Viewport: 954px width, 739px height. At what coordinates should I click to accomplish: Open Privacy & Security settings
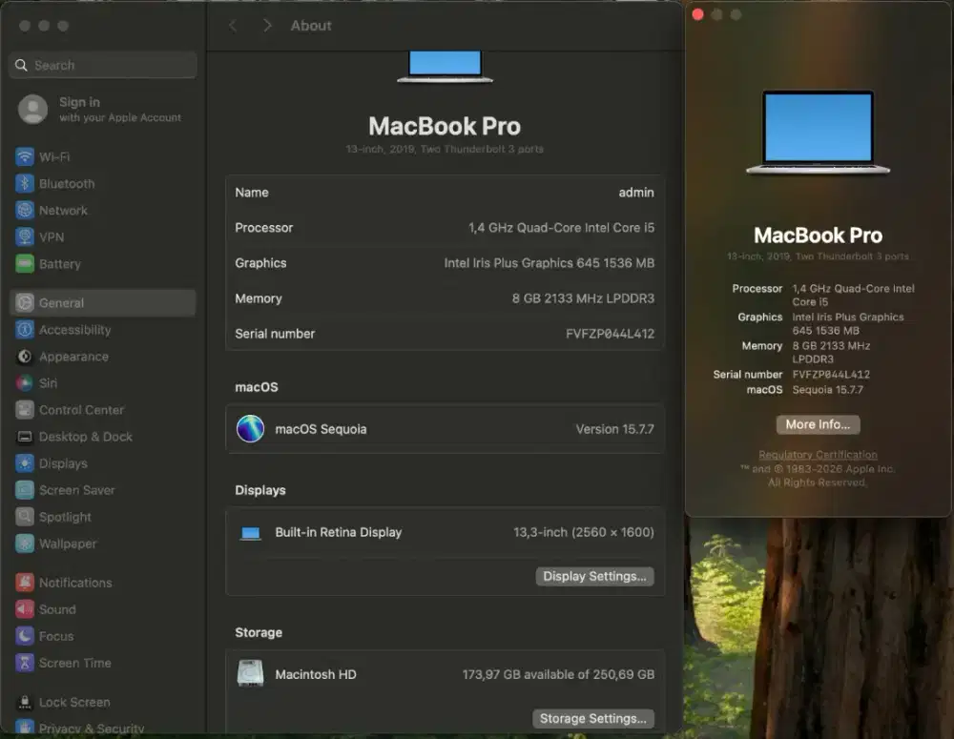point(102,728)
